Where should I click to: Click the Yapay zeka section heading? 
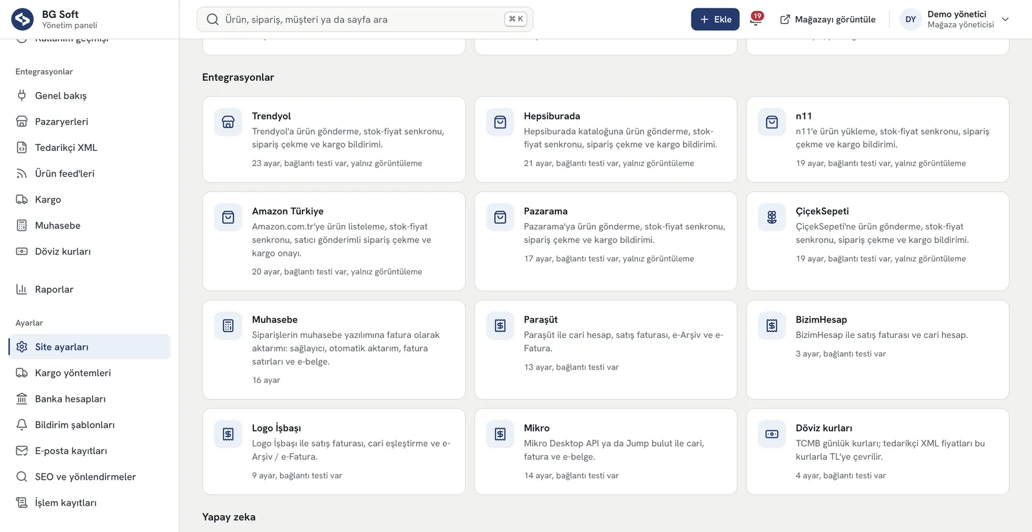click(x=229, y=517)
